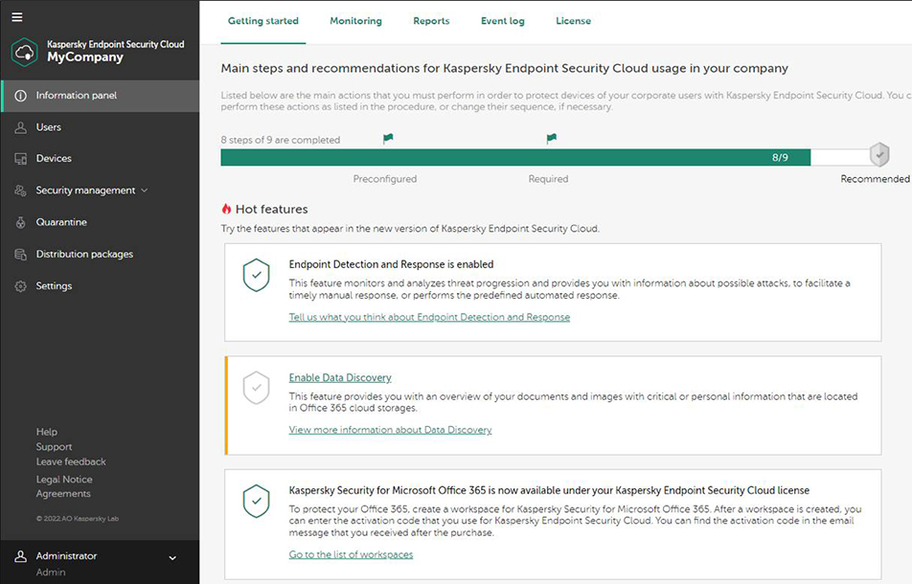Viewport: 912px width, 584px height.
Task: Switch to the Getting started tab
Action: click(x=262, y=21)
